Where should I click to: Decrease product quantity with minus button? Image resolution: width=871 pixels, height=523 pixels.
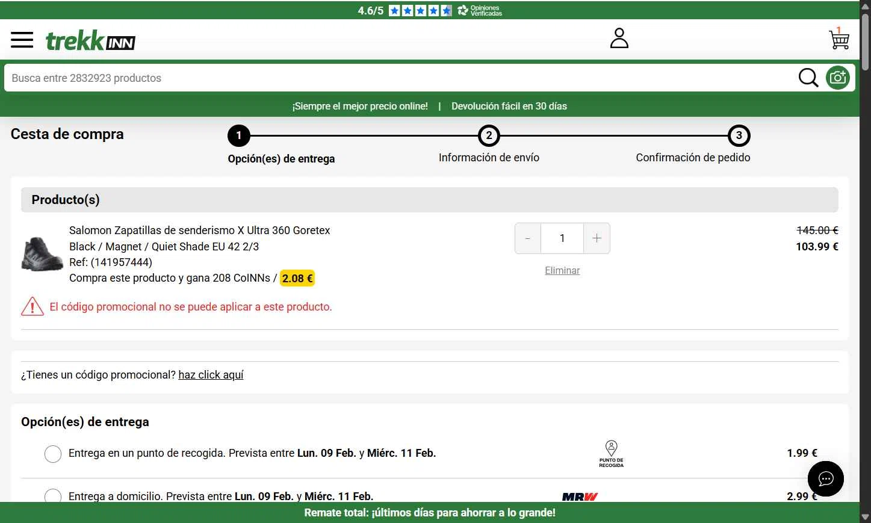(x=528, y=238)
